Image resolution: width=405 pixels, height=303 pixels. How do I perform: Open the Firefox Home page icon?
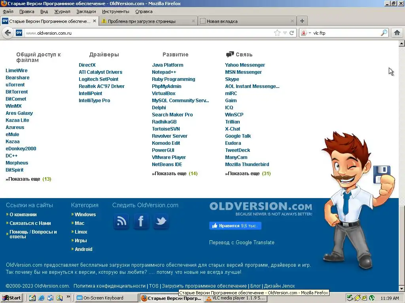point(397,33)
